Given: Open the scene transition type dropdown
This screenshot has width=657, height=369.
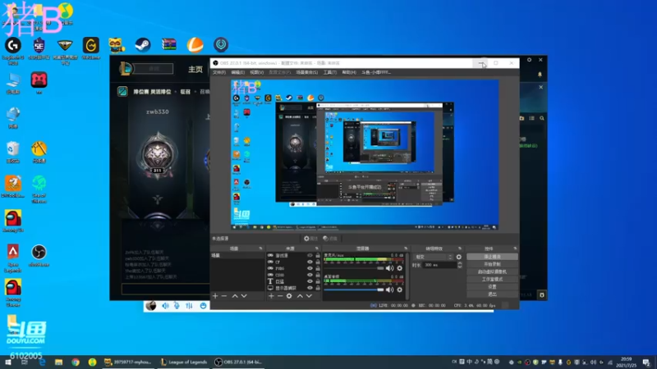Looking at the screenshot, I should (434, 257).
